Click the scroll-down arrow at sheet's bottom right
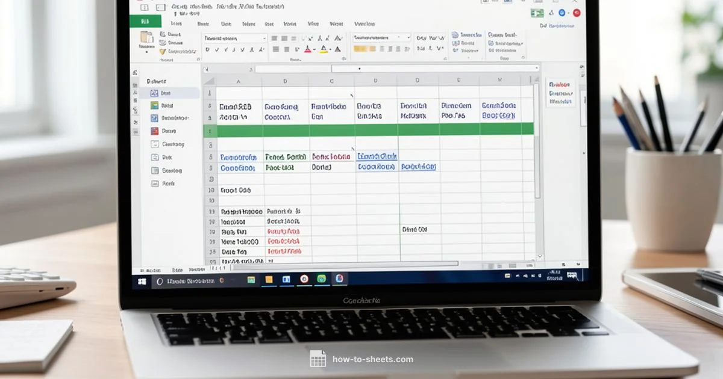 pos(539,256)
